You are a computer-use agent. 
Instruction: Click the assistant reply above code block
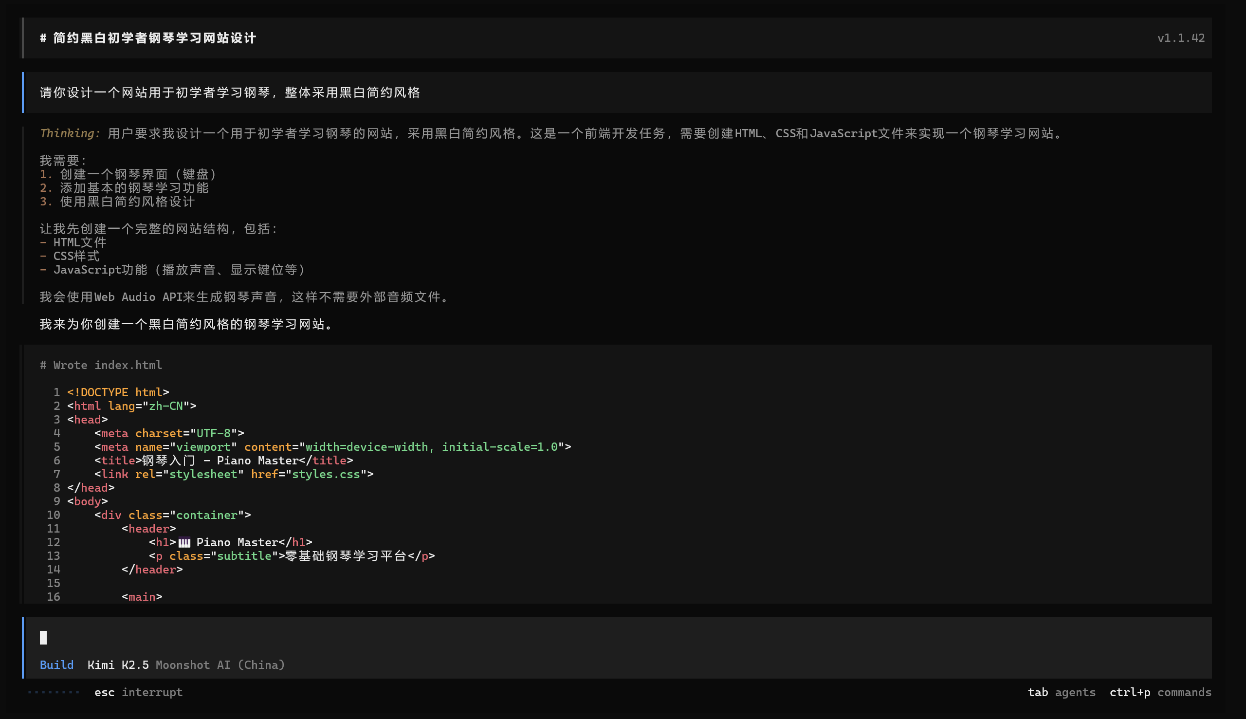coord(186,324)
